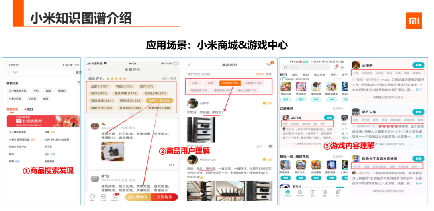Open the 单机 tab in game center
The height and width of the screenshot is (211, 434).
(x=295, y=75)
